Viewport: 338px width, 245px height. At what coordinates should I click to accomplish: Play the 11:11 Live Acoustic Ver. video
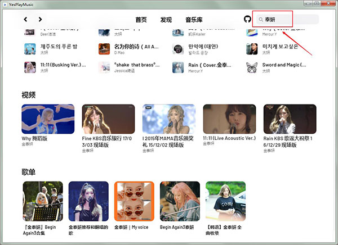coord(229,119)
